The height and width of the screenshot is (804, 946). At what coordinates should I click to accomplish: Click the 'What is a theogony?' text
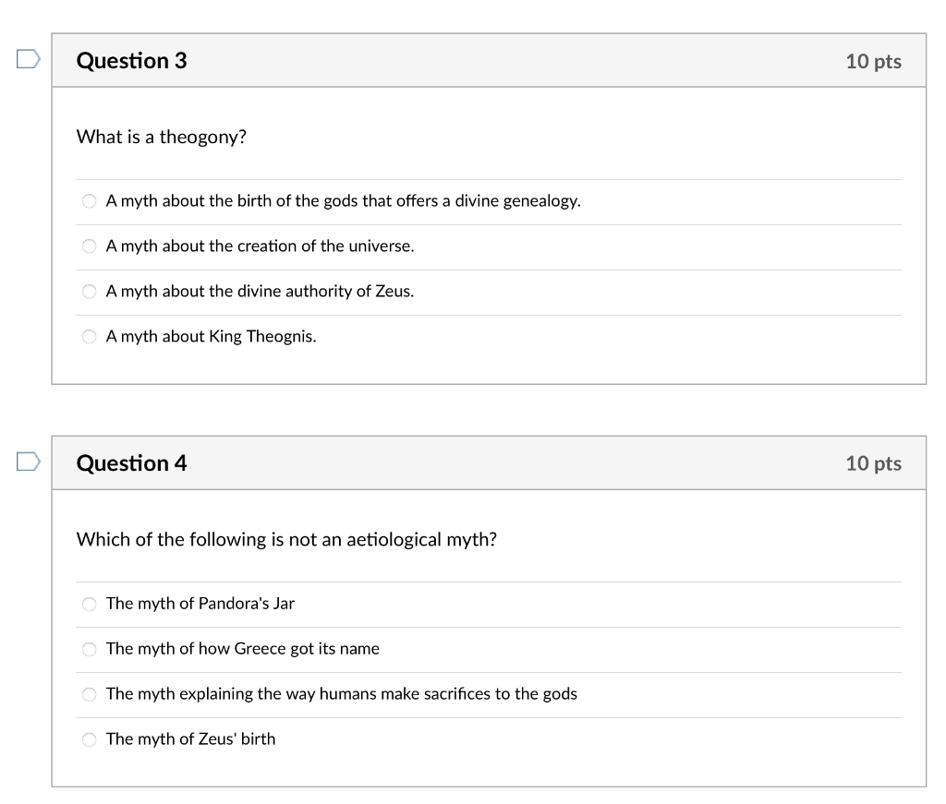point(162,138)
